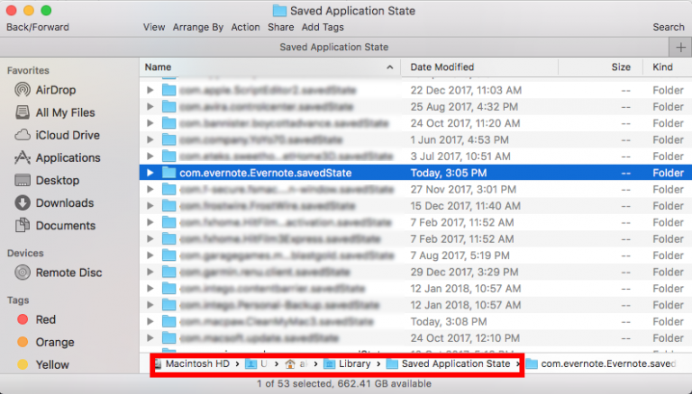Image resolution: width=692 pixels, height=394 pixels.
Task: Expand folder modified 29 Dec 2017, 3:29 PM
Action: pyautogui.click(x=150, y=272)
